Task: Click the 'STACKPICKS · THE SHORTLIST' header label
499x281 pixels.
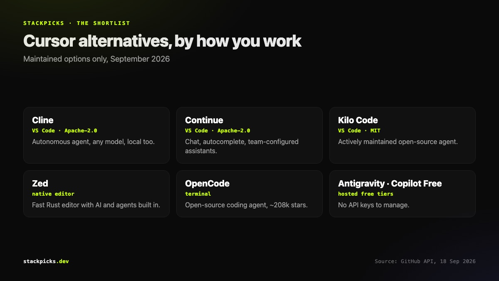Action: click(77, 23)
